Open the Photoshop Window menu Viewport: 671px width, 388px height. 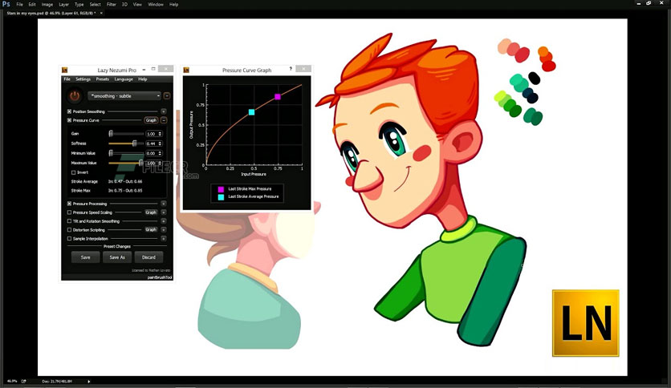[156, 4]
